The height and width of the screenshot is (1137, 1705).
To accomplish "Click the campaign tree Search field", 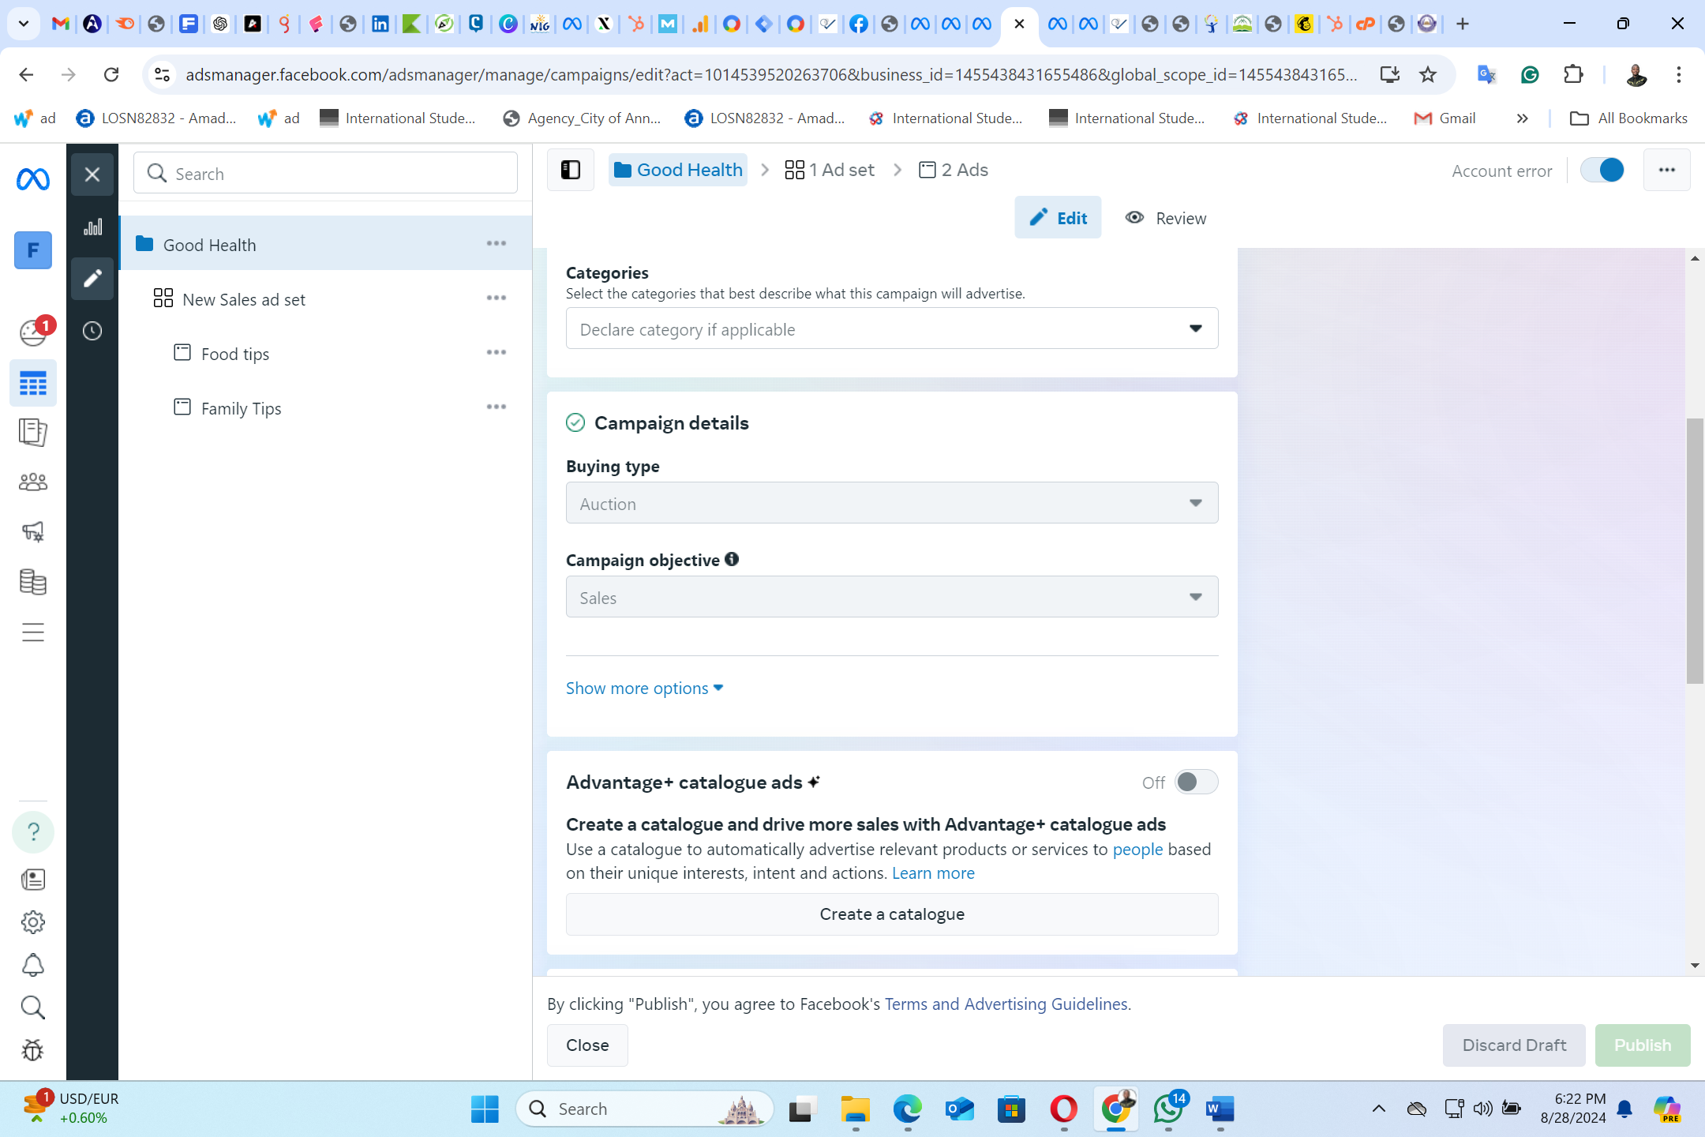I will [325, 173].
